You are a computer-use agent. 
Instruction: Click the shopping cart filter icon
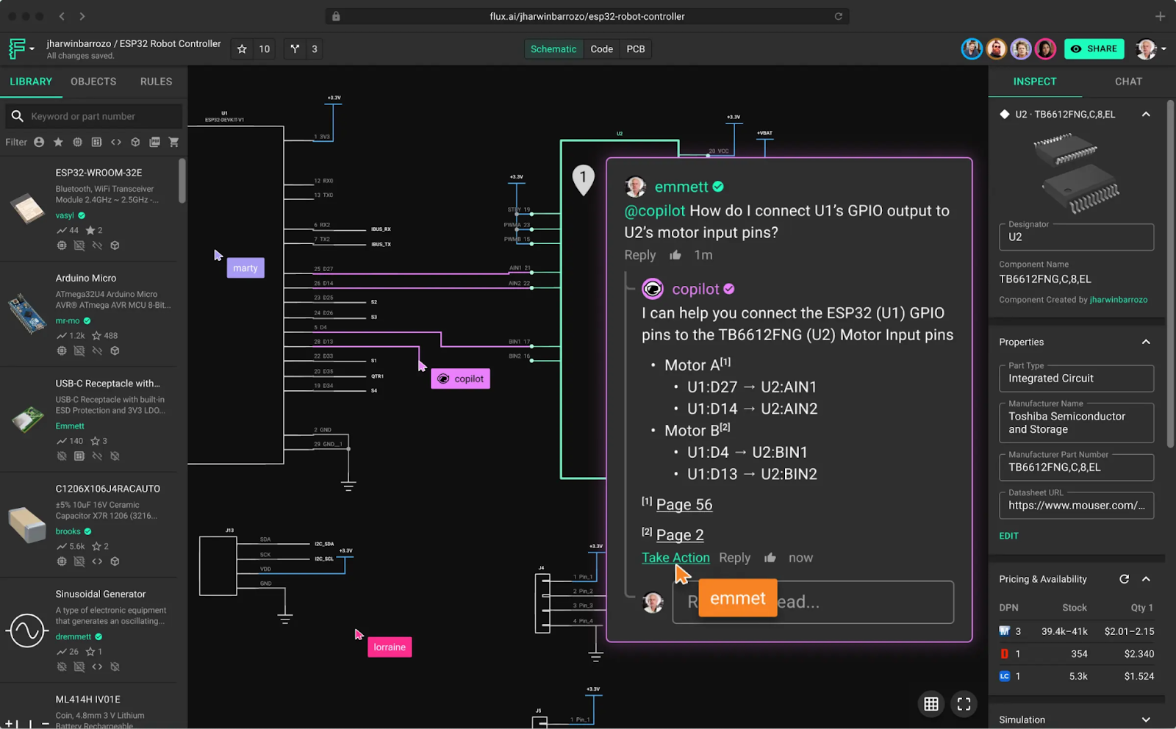[174, 141]
